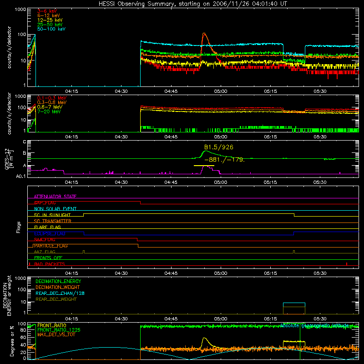Click the MeV panel's "counts/s/detector" axis label

coord(9,113)
